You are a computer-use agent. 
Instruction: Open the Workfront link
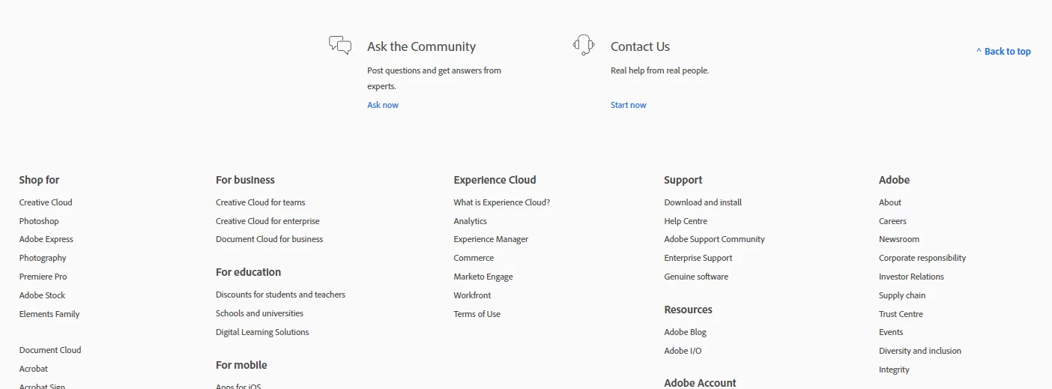point(472,295)
